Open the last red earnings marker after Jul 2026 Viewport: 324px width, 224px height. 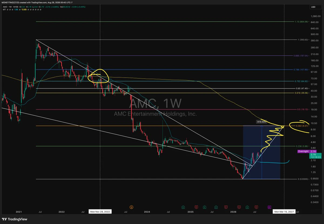click(256, 207)
